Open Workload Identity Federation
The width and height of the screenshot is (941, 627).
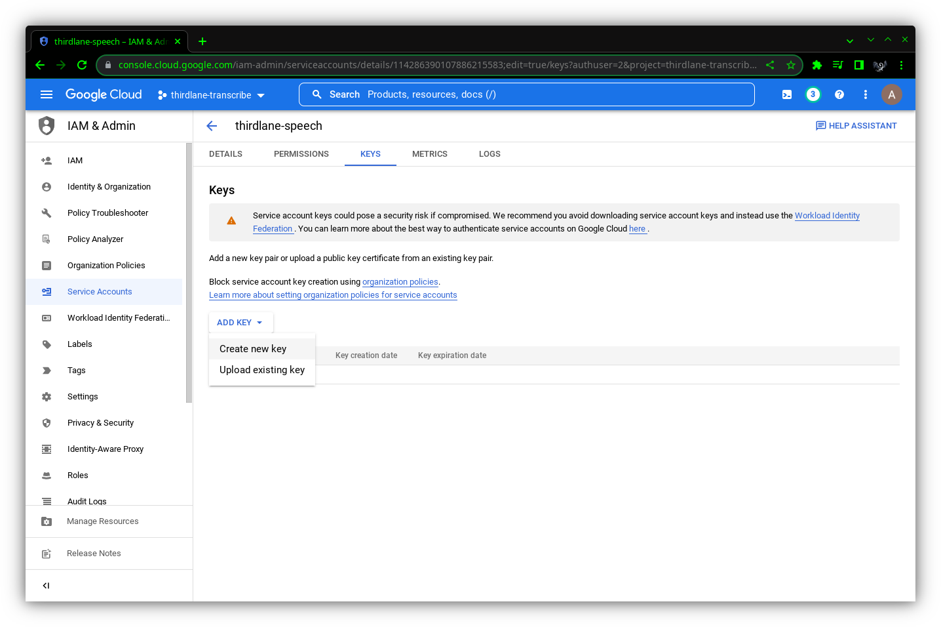click(x=104, y=318)
